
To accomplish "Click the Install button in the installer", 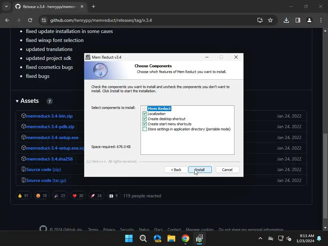I will (x=200, y=170).
